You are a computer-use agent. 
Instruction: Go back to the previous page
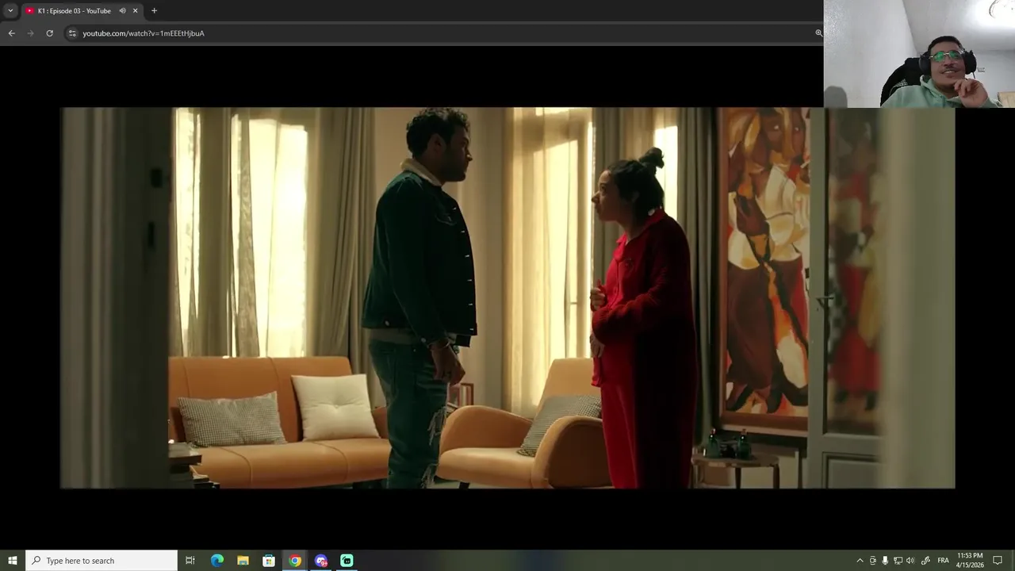click(x=11, y=33)
